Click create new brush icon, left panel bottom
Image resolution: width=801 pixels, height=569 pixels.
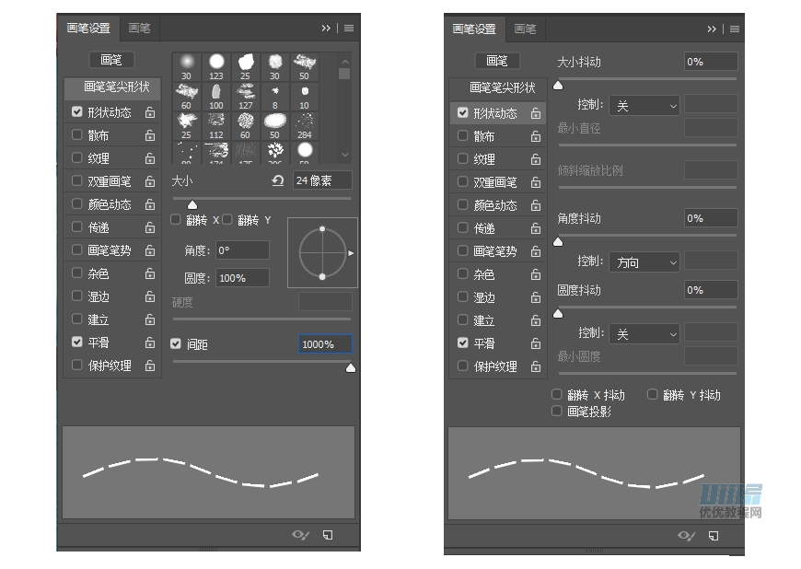click(x=328, y=535)
